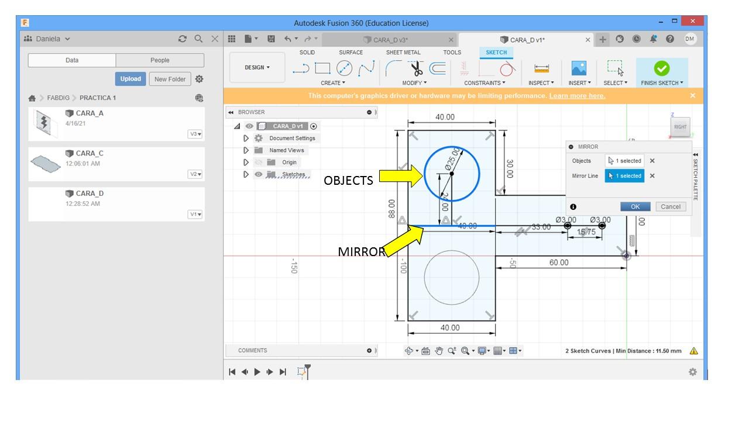Click the Save disk icon
749x421 pixels.
tap(271, 39)
